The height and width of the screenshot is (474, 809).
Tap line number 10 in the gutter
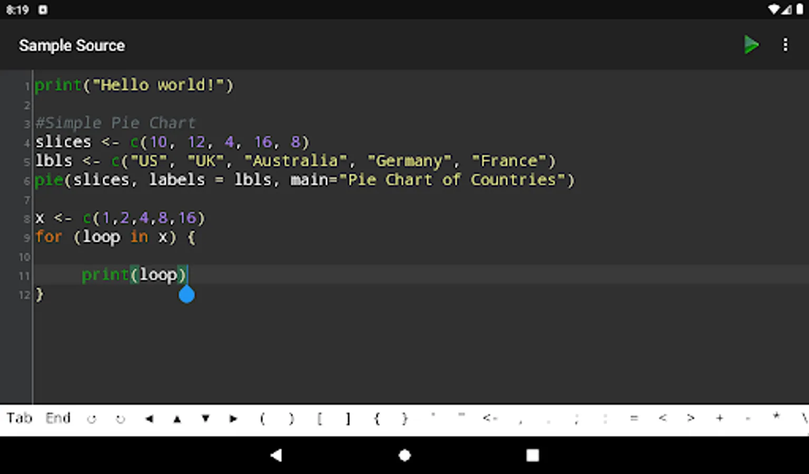click(x=25, y=257)
